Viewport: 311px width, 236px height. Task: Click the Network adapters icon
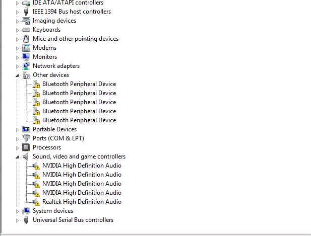tap(26, 66)
